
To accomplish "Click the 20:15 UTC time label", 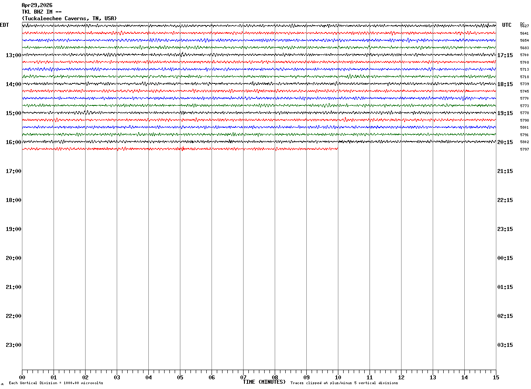I will (505, 142).
